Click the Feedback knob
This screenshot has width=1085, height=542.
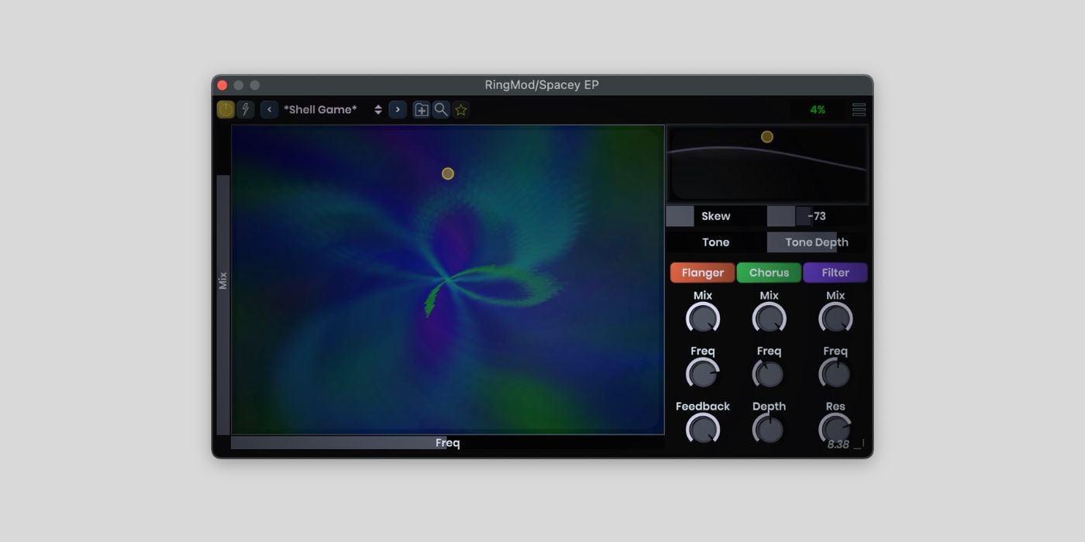coord(703,429)
